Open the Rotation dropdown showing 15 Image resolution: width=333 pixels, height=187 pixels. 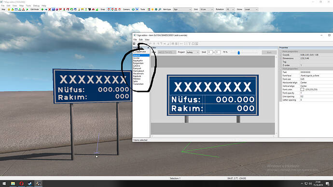click(x=230, y=9)
